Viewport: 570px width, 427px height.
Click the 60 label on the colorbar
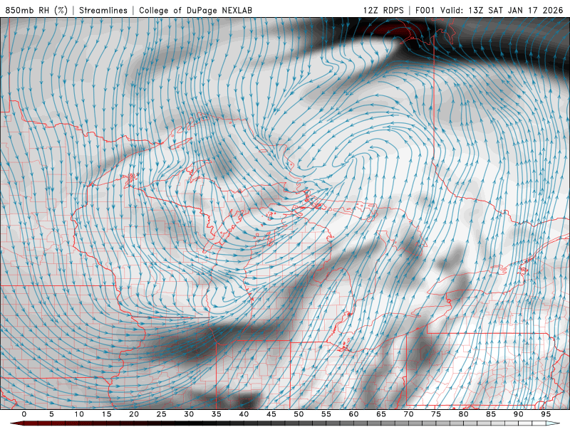(x=353, y=414)
